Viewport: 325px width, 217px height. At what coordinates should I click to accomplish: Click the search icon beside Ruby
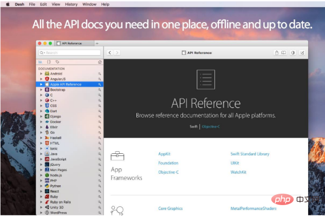tap(100, 197)
